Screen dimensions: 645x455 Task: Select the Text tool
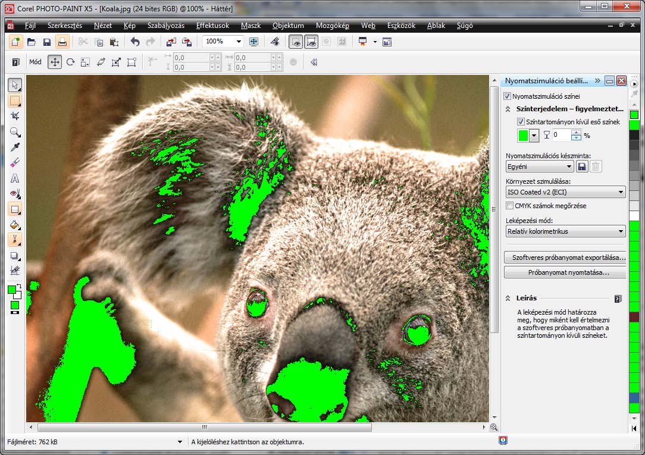coord(15,178)
